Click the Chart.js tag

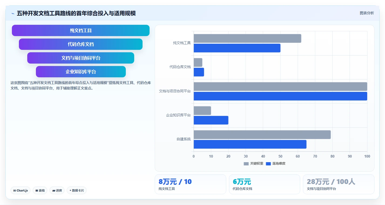(21, 190)
